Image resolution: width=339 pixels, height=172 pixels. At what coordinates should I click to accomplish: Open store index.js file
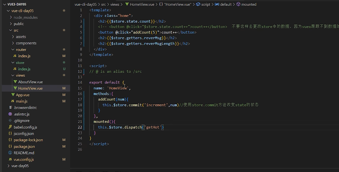24,69
